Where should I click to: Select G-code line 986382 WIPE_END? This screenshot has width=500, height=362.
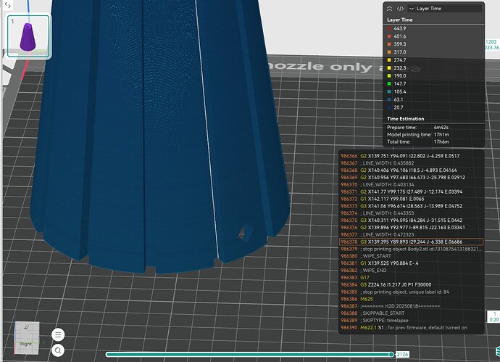(x=412, y=271)
